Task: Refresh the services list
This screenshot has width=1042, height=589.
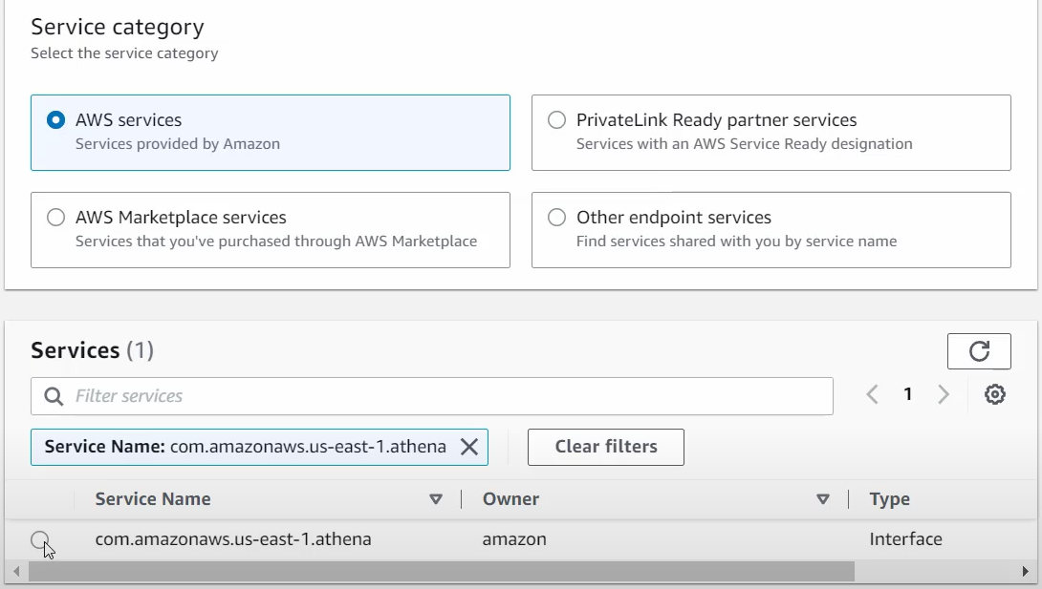Action: click(979, 351)
